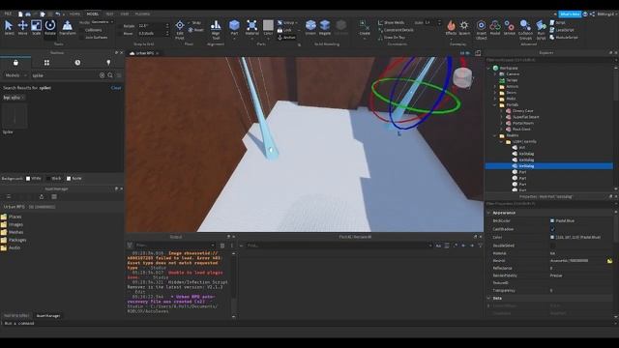Toggle the DoubleSided property checkbox
The image size is (619, 348).
tap(552, 246)
